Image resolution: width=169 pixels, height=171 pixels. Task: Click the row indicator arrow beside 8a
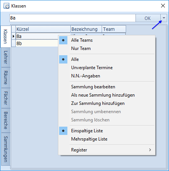[x=14, y=36]
